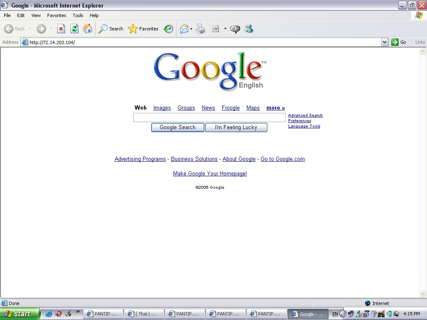Open the Favorites menu in the menu bar
The image size is (427, 320).
(56, 15)
